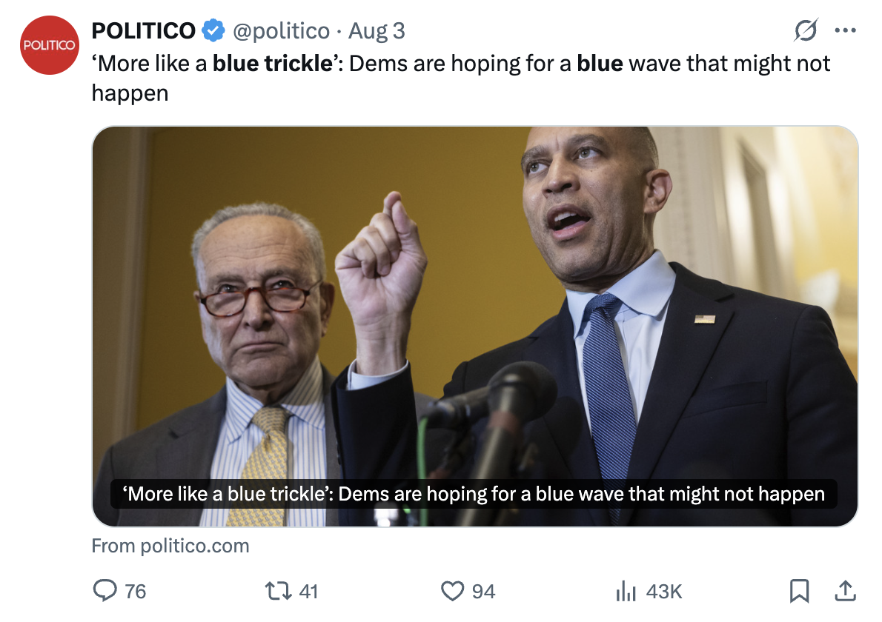
Task: Click the headline caption overlay on image
Action: [474, 494]
